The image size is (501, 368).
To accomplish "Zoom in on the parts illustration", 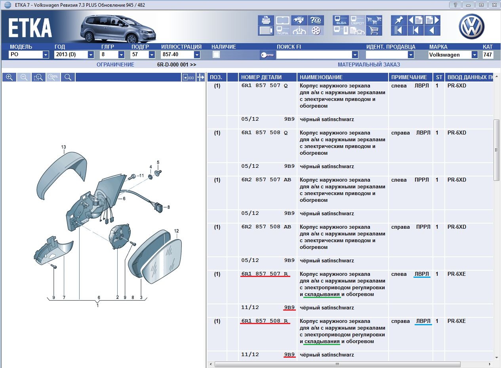I will coord(10,78).
